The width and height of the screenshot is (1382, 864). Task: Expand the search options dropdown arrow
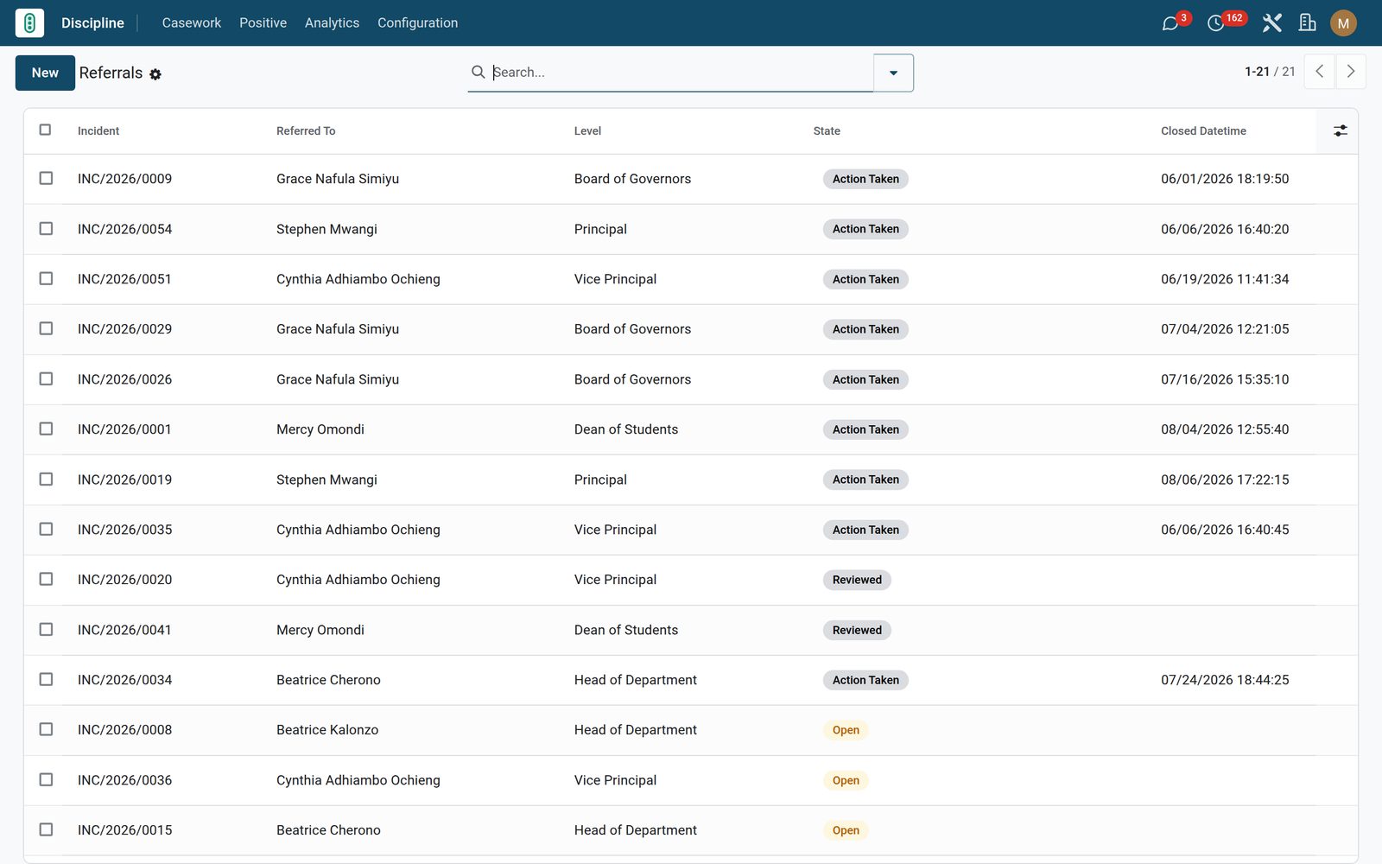893,73
